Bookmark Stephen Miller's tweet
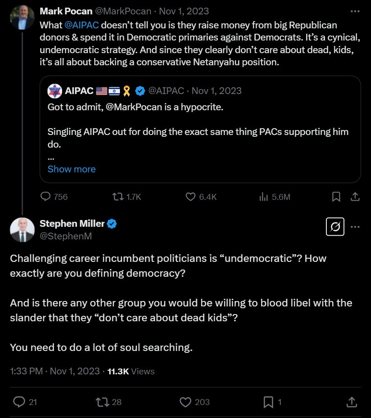The width and height of the screenshot is (371, 418). (x=268, y=402)
